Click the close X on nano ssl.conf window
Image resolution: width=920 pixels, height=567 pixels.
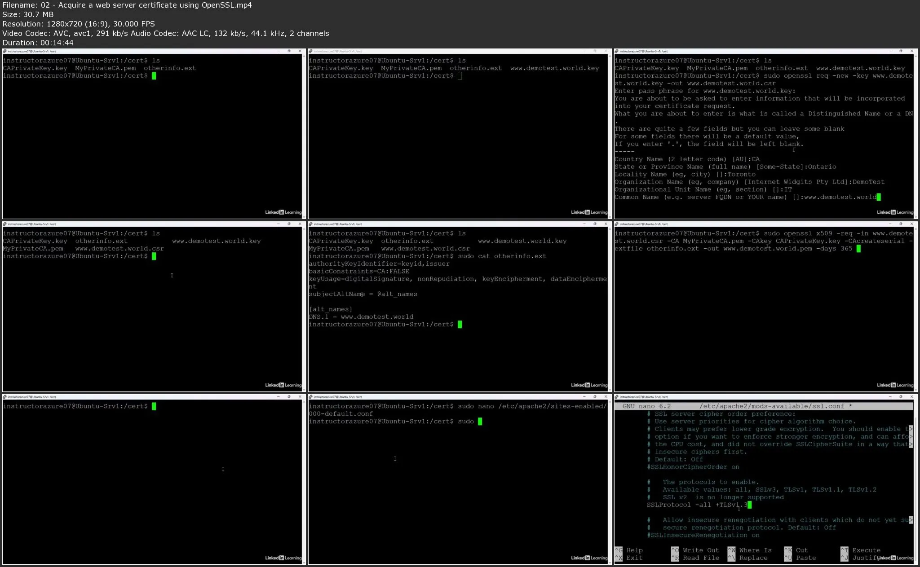(x=911, y=397)
